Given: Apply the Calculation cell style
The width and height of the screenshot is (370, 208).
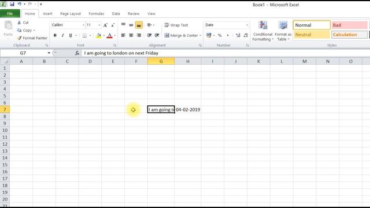Looking at the screenshot, I should pos(349,35).
